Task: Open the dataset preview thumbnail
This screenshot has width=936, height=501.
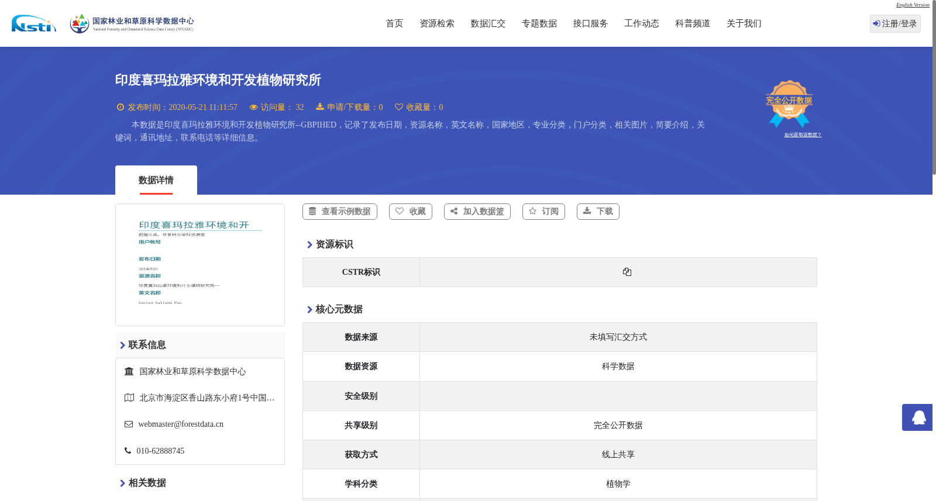Action: click(x=200, y=265)
